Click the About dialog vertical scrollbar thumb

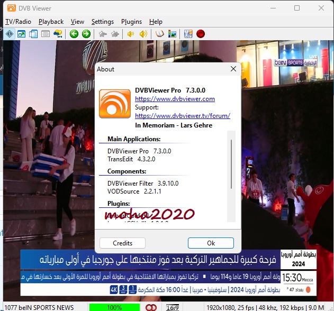click(x=231, y=164)
